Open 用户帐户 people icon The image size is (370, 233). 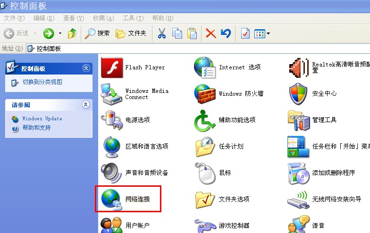click(x=111, y=225)
